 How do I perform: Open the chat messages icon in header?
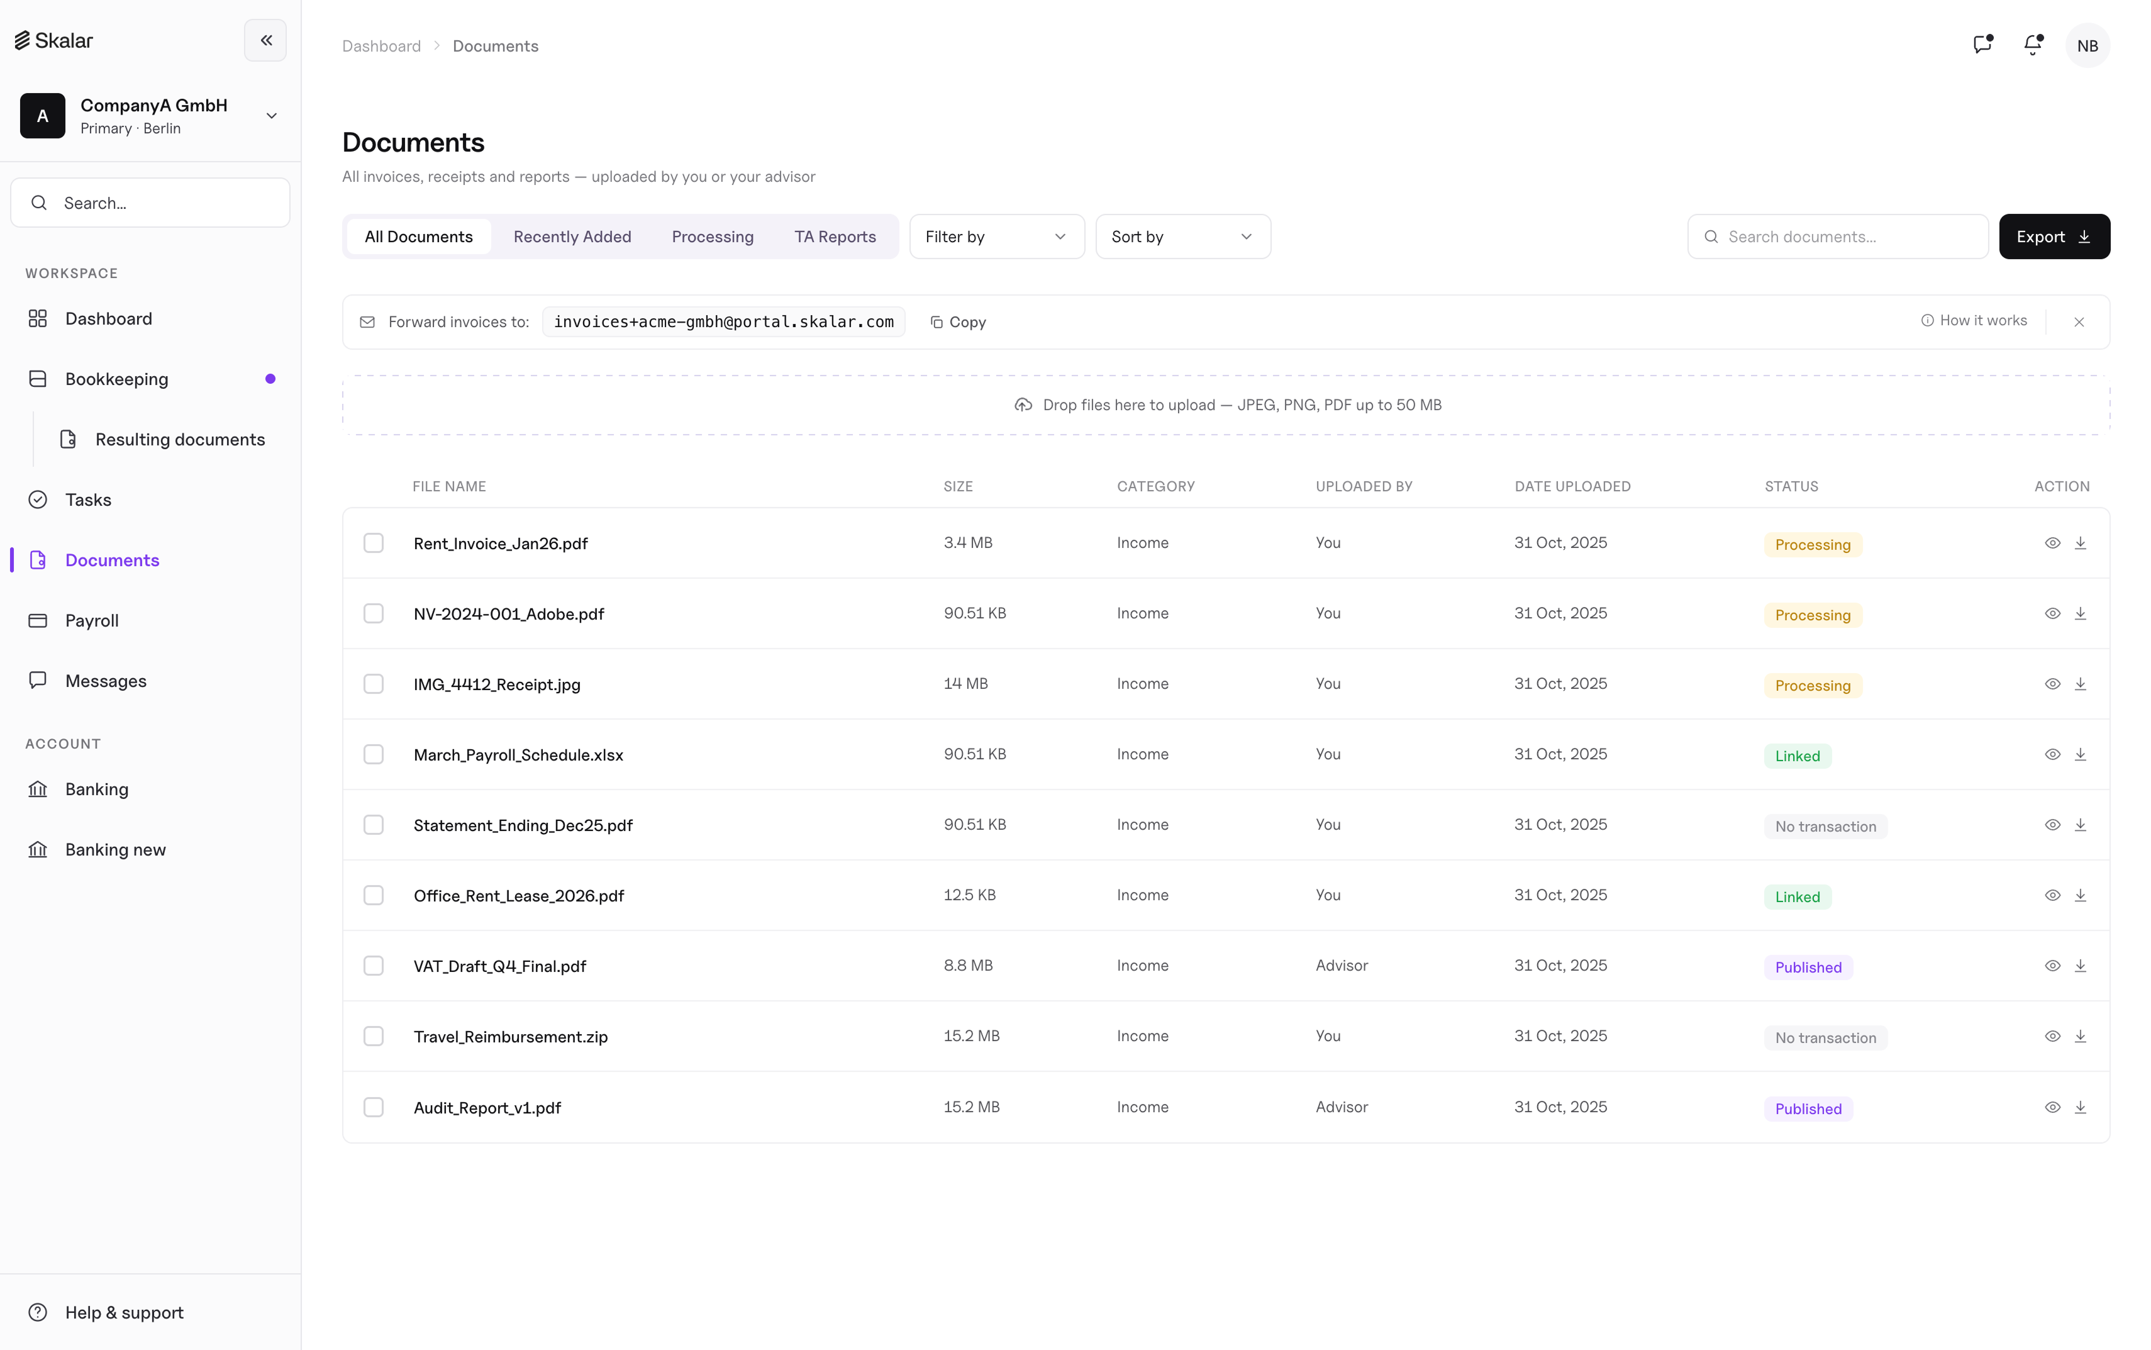[x=1982, y=45]
